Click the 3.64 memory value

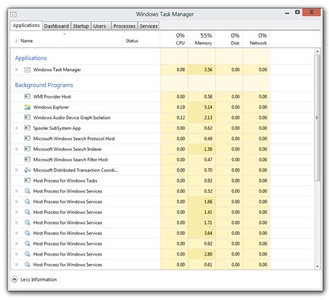pyautogui.click(x=208, y=233)
